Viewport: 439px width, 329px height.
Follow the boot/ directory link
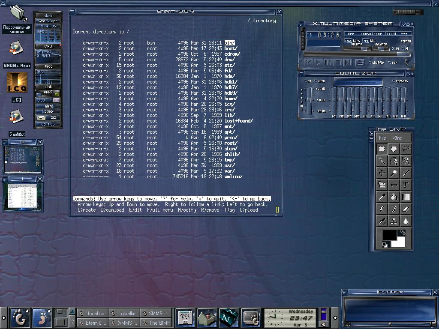pos(231,48)
